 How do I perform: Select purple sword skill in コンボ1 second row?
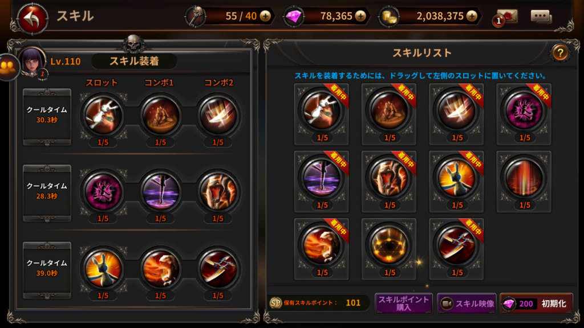click(160, 191)
